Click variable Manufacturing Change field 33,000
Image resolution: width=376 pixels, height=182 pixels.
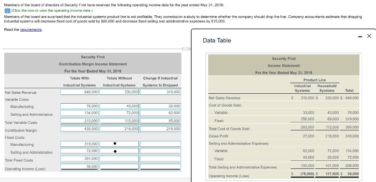[160, 106]
